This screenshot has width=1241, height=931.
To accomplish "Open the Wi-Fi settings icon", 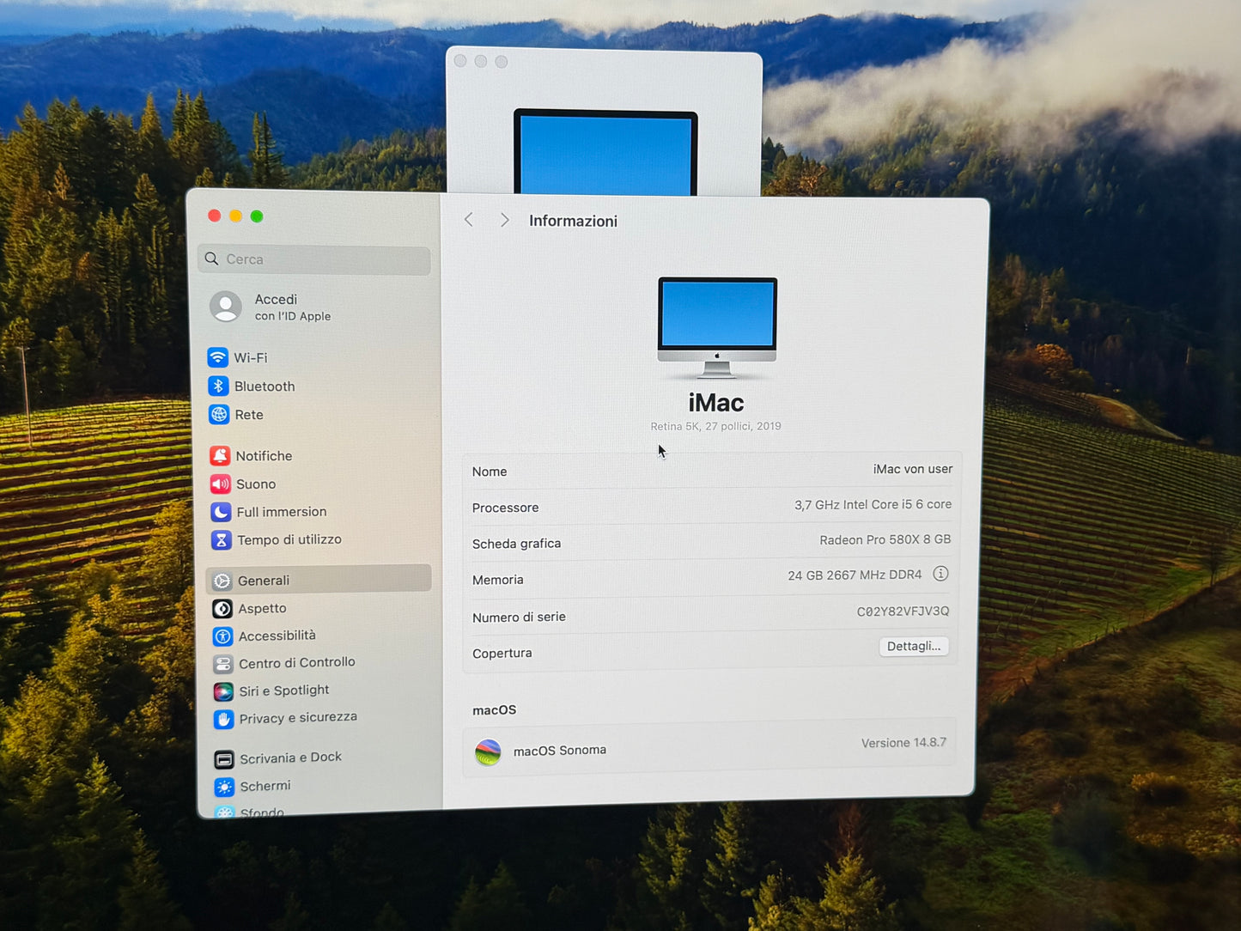I will pos(218,357).
